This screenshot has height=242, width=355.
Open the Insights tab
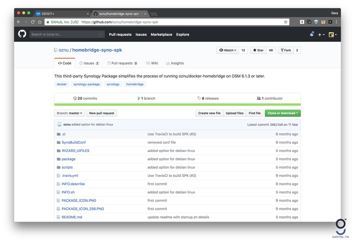[x=175, y=63]
